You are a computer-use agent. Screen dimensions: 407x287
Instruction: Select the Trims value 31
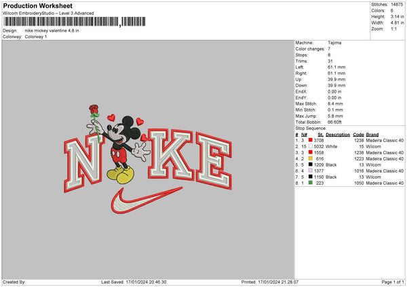[330, 61]
